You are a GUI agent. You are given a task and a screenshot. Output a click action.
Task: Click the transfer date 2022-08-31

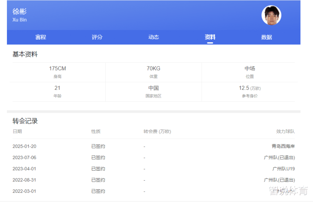(24, 180)
